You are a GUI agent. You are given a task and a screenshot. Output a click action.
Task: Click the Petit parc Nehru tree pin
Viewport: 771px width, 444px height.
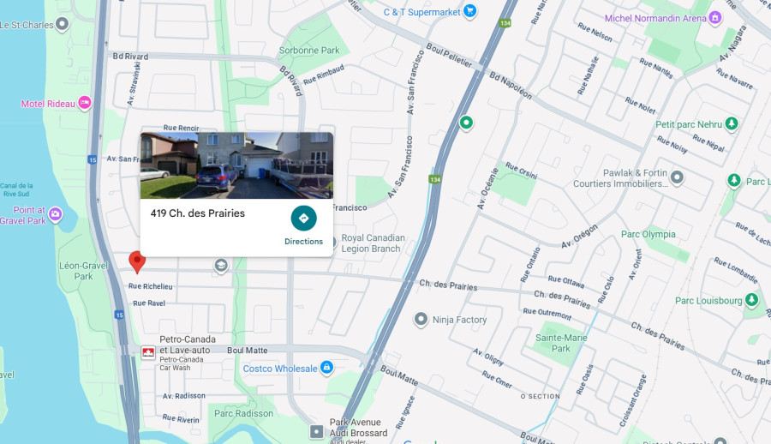(732, 123)
